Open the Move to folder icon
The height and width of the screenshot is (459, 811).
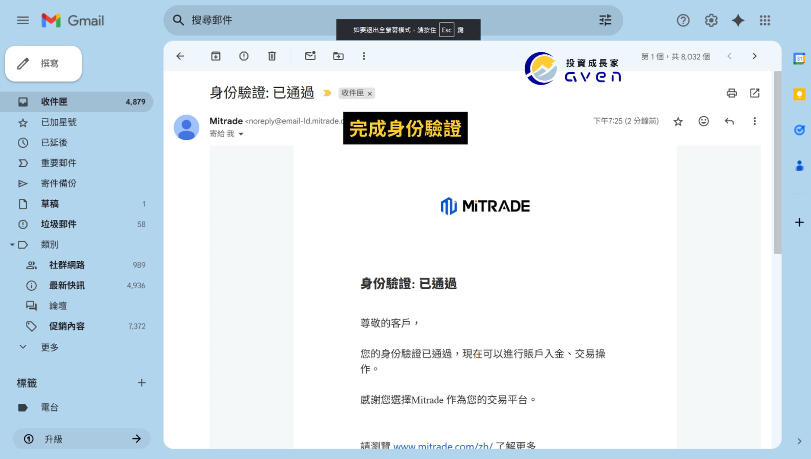[338, 56]
